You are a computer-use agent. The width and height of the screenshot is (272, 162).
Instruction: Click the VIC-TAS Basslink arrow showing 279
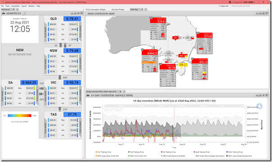60,109
